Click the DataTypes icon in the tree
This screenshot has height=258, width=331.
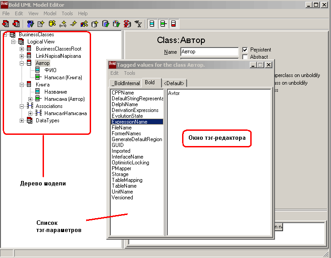(30, 120)
